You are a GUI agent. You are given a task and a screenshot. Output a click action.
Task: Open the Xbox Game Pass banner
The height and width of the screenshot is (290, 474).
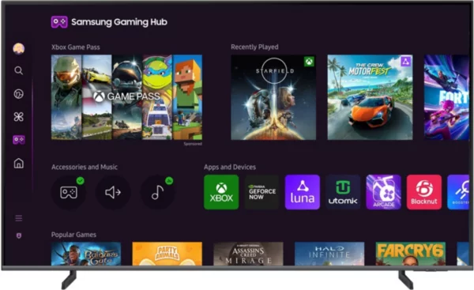tap(126, 97)
